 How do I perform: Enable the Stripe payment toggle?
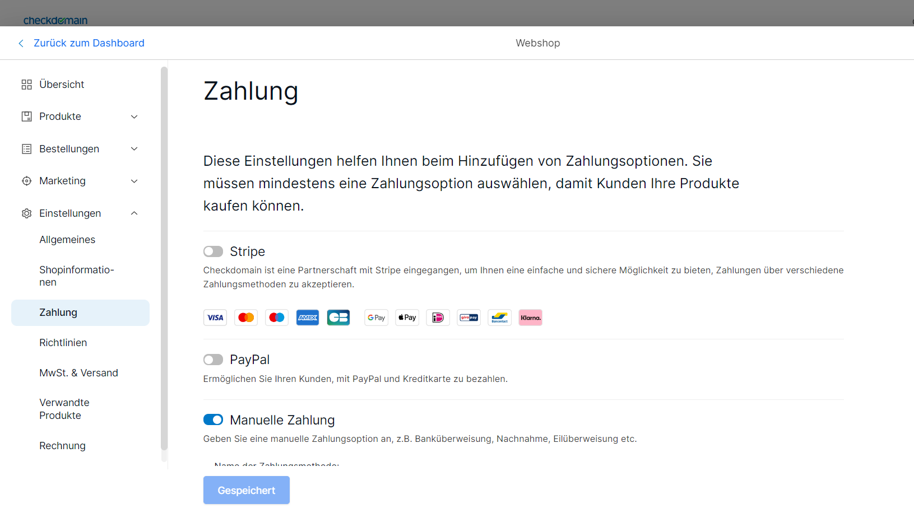213,251
